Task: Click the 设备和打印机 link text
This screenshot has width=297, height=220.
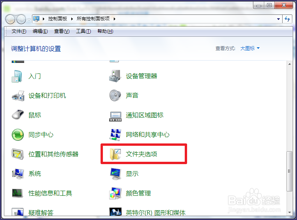Action: point(47,96)
